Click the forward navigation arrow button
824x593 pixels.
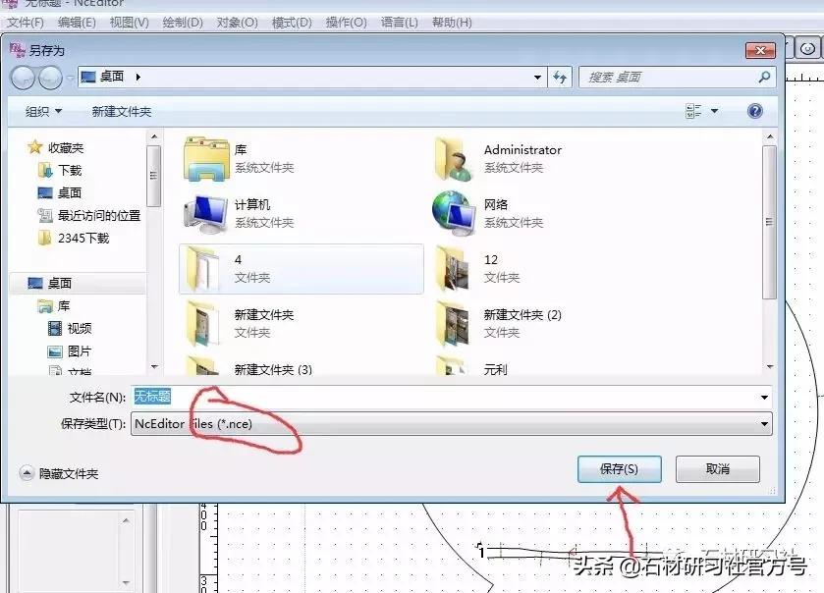(x=50, y=78)
